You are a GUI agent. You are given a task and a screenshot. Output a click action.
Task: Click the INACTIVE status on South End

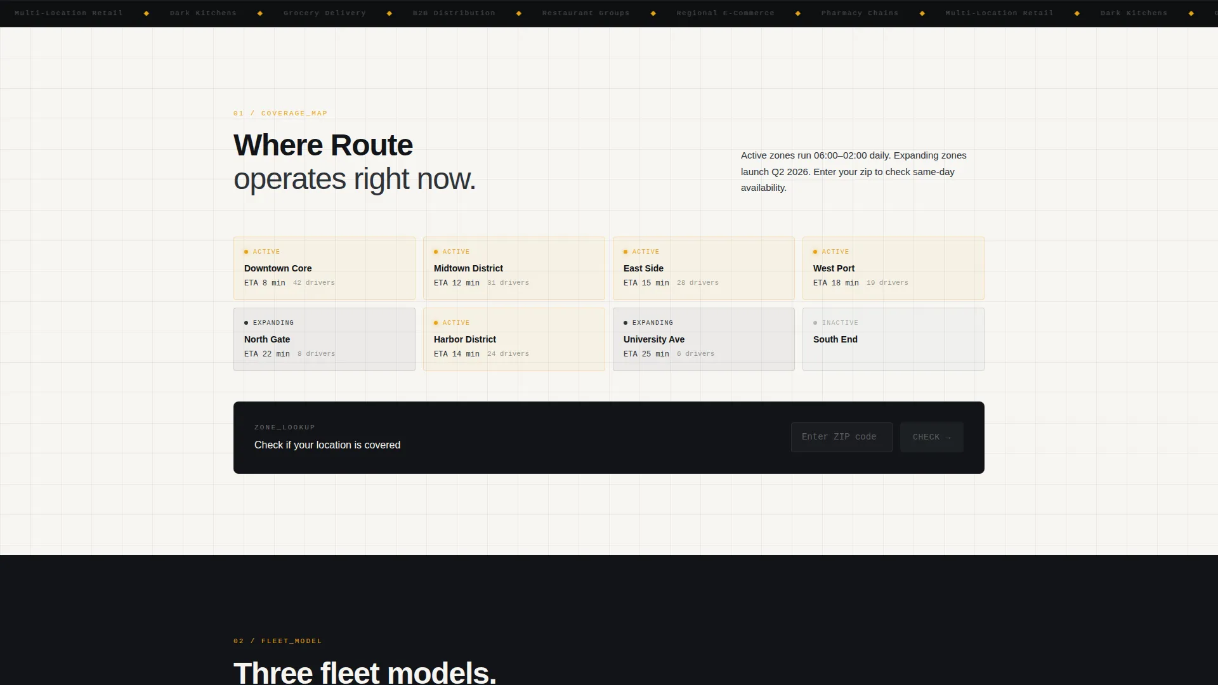[x=840, y=323]
